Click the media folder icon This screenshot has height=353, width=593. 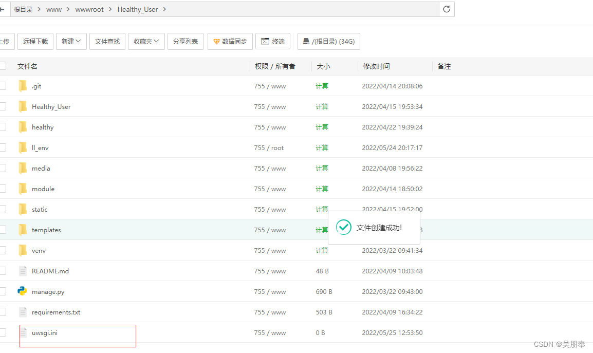23,168
